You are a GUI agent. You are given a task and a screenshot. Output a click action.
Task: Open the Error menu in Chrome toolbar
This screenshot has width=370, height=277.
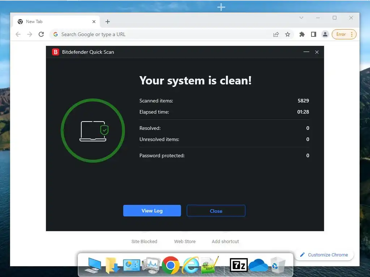coord(344,34)
